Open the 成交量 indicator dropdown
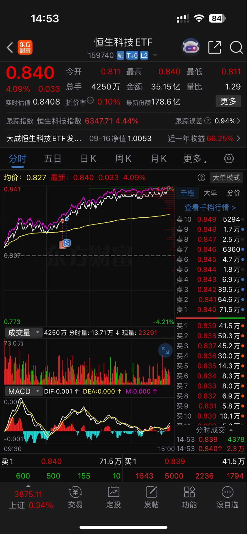Viewport: 247px width, 534px height. [x=23, y=333]
